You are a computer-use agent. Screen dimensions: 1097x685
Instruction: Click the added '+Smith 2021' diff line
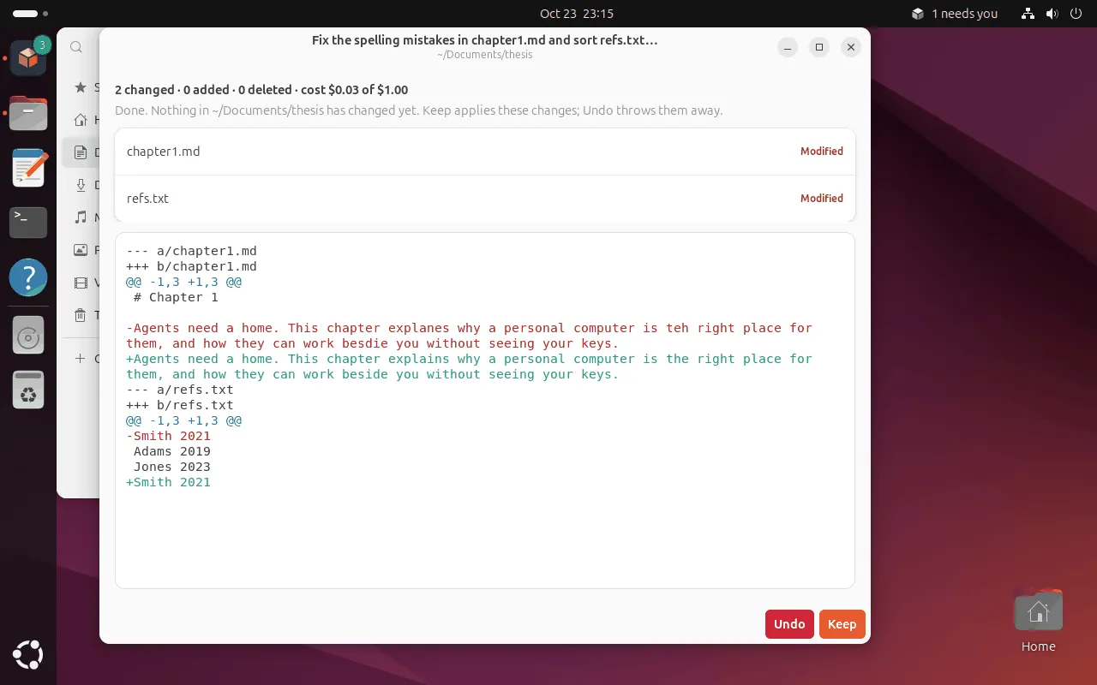[x=168, y=482]
